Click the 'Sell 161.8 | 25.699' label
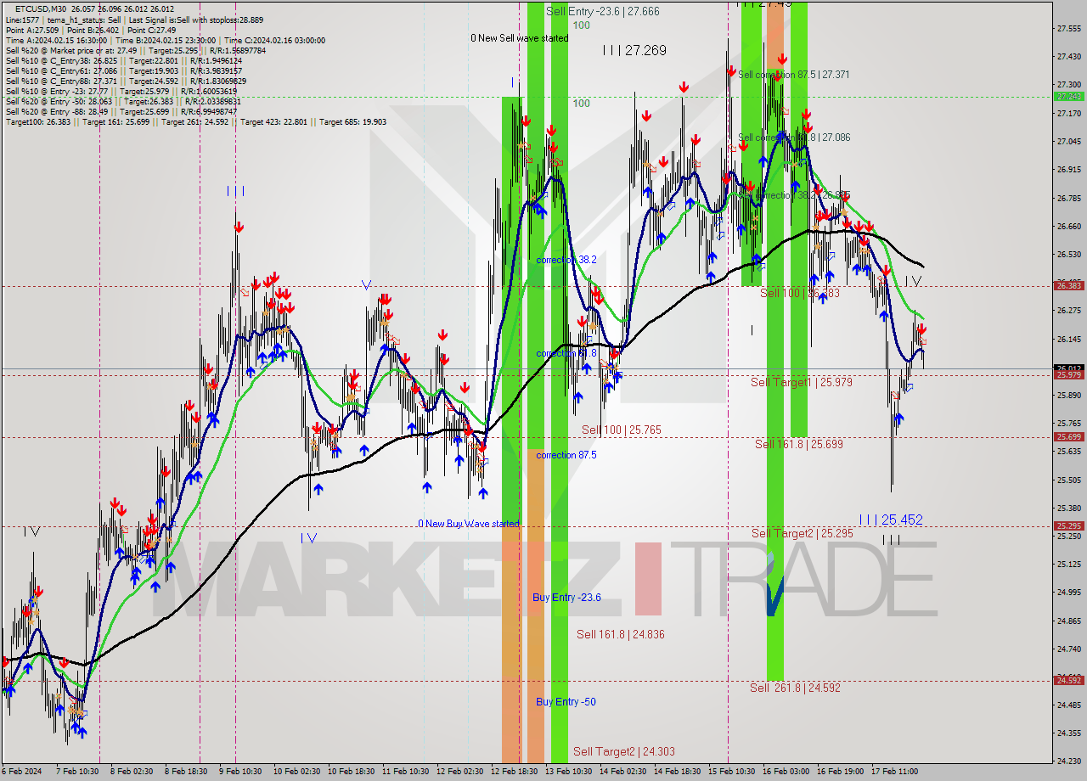The width and height of the screenshot is (1087, 781). tap(799, 444)
